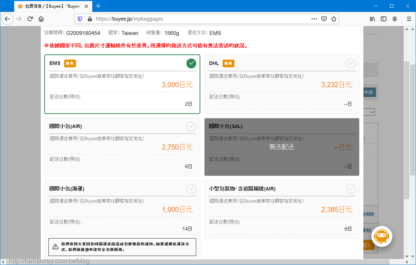Click sea mail price 1,900日元
Screen dimensions: 416x265
point(177,209)
